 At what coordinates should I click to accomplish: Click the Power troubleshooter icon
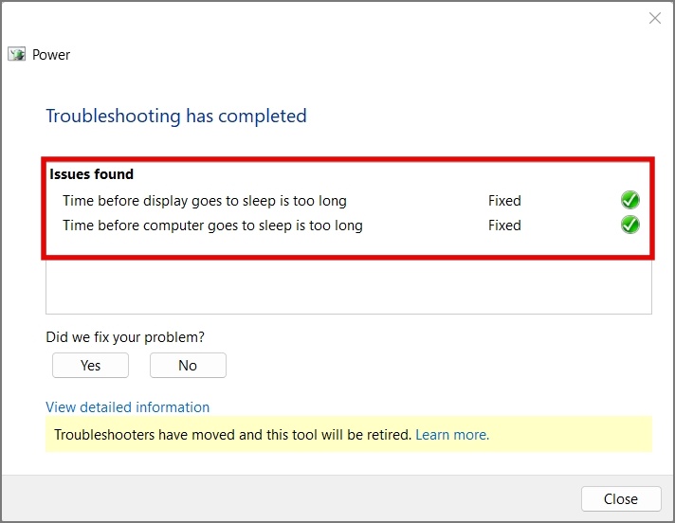(x=16, y=54)
